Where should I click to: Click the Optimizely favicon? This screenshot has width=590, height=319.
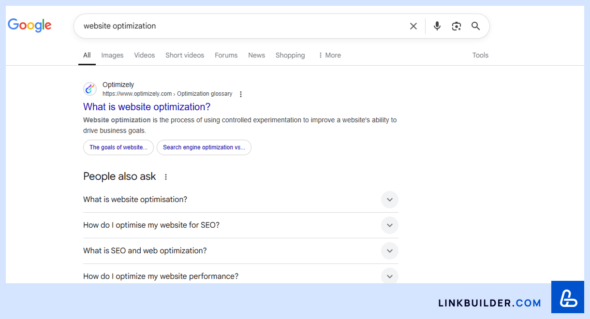(90, 89)
